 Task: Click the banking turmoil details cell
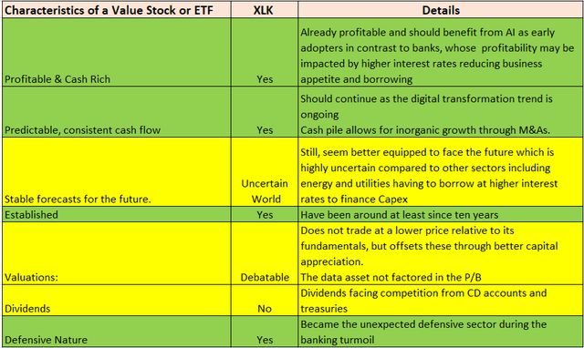(441, 332)
